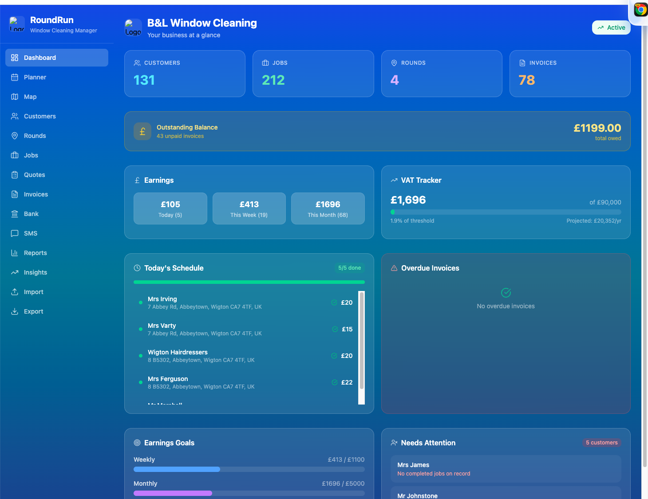Click the pound icon in Outstanding Balance

[142, 131]
